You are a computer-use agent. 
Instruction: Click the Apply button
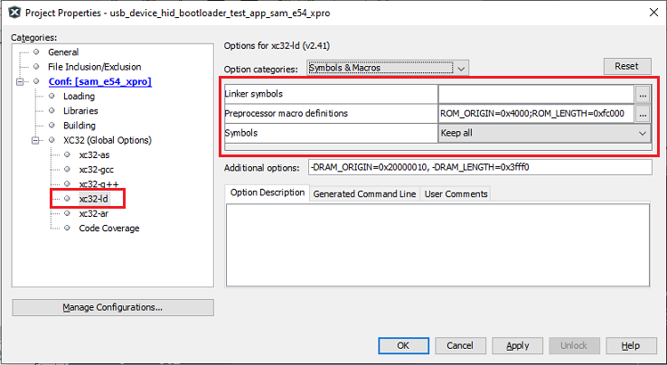click(x=518, y=345)
